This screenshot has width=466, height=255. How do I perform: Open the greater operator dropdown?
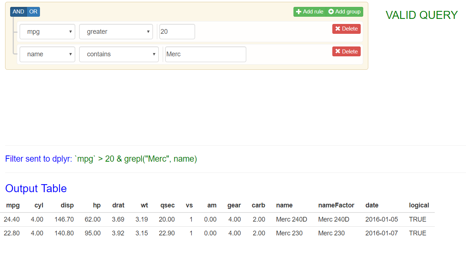116,32
